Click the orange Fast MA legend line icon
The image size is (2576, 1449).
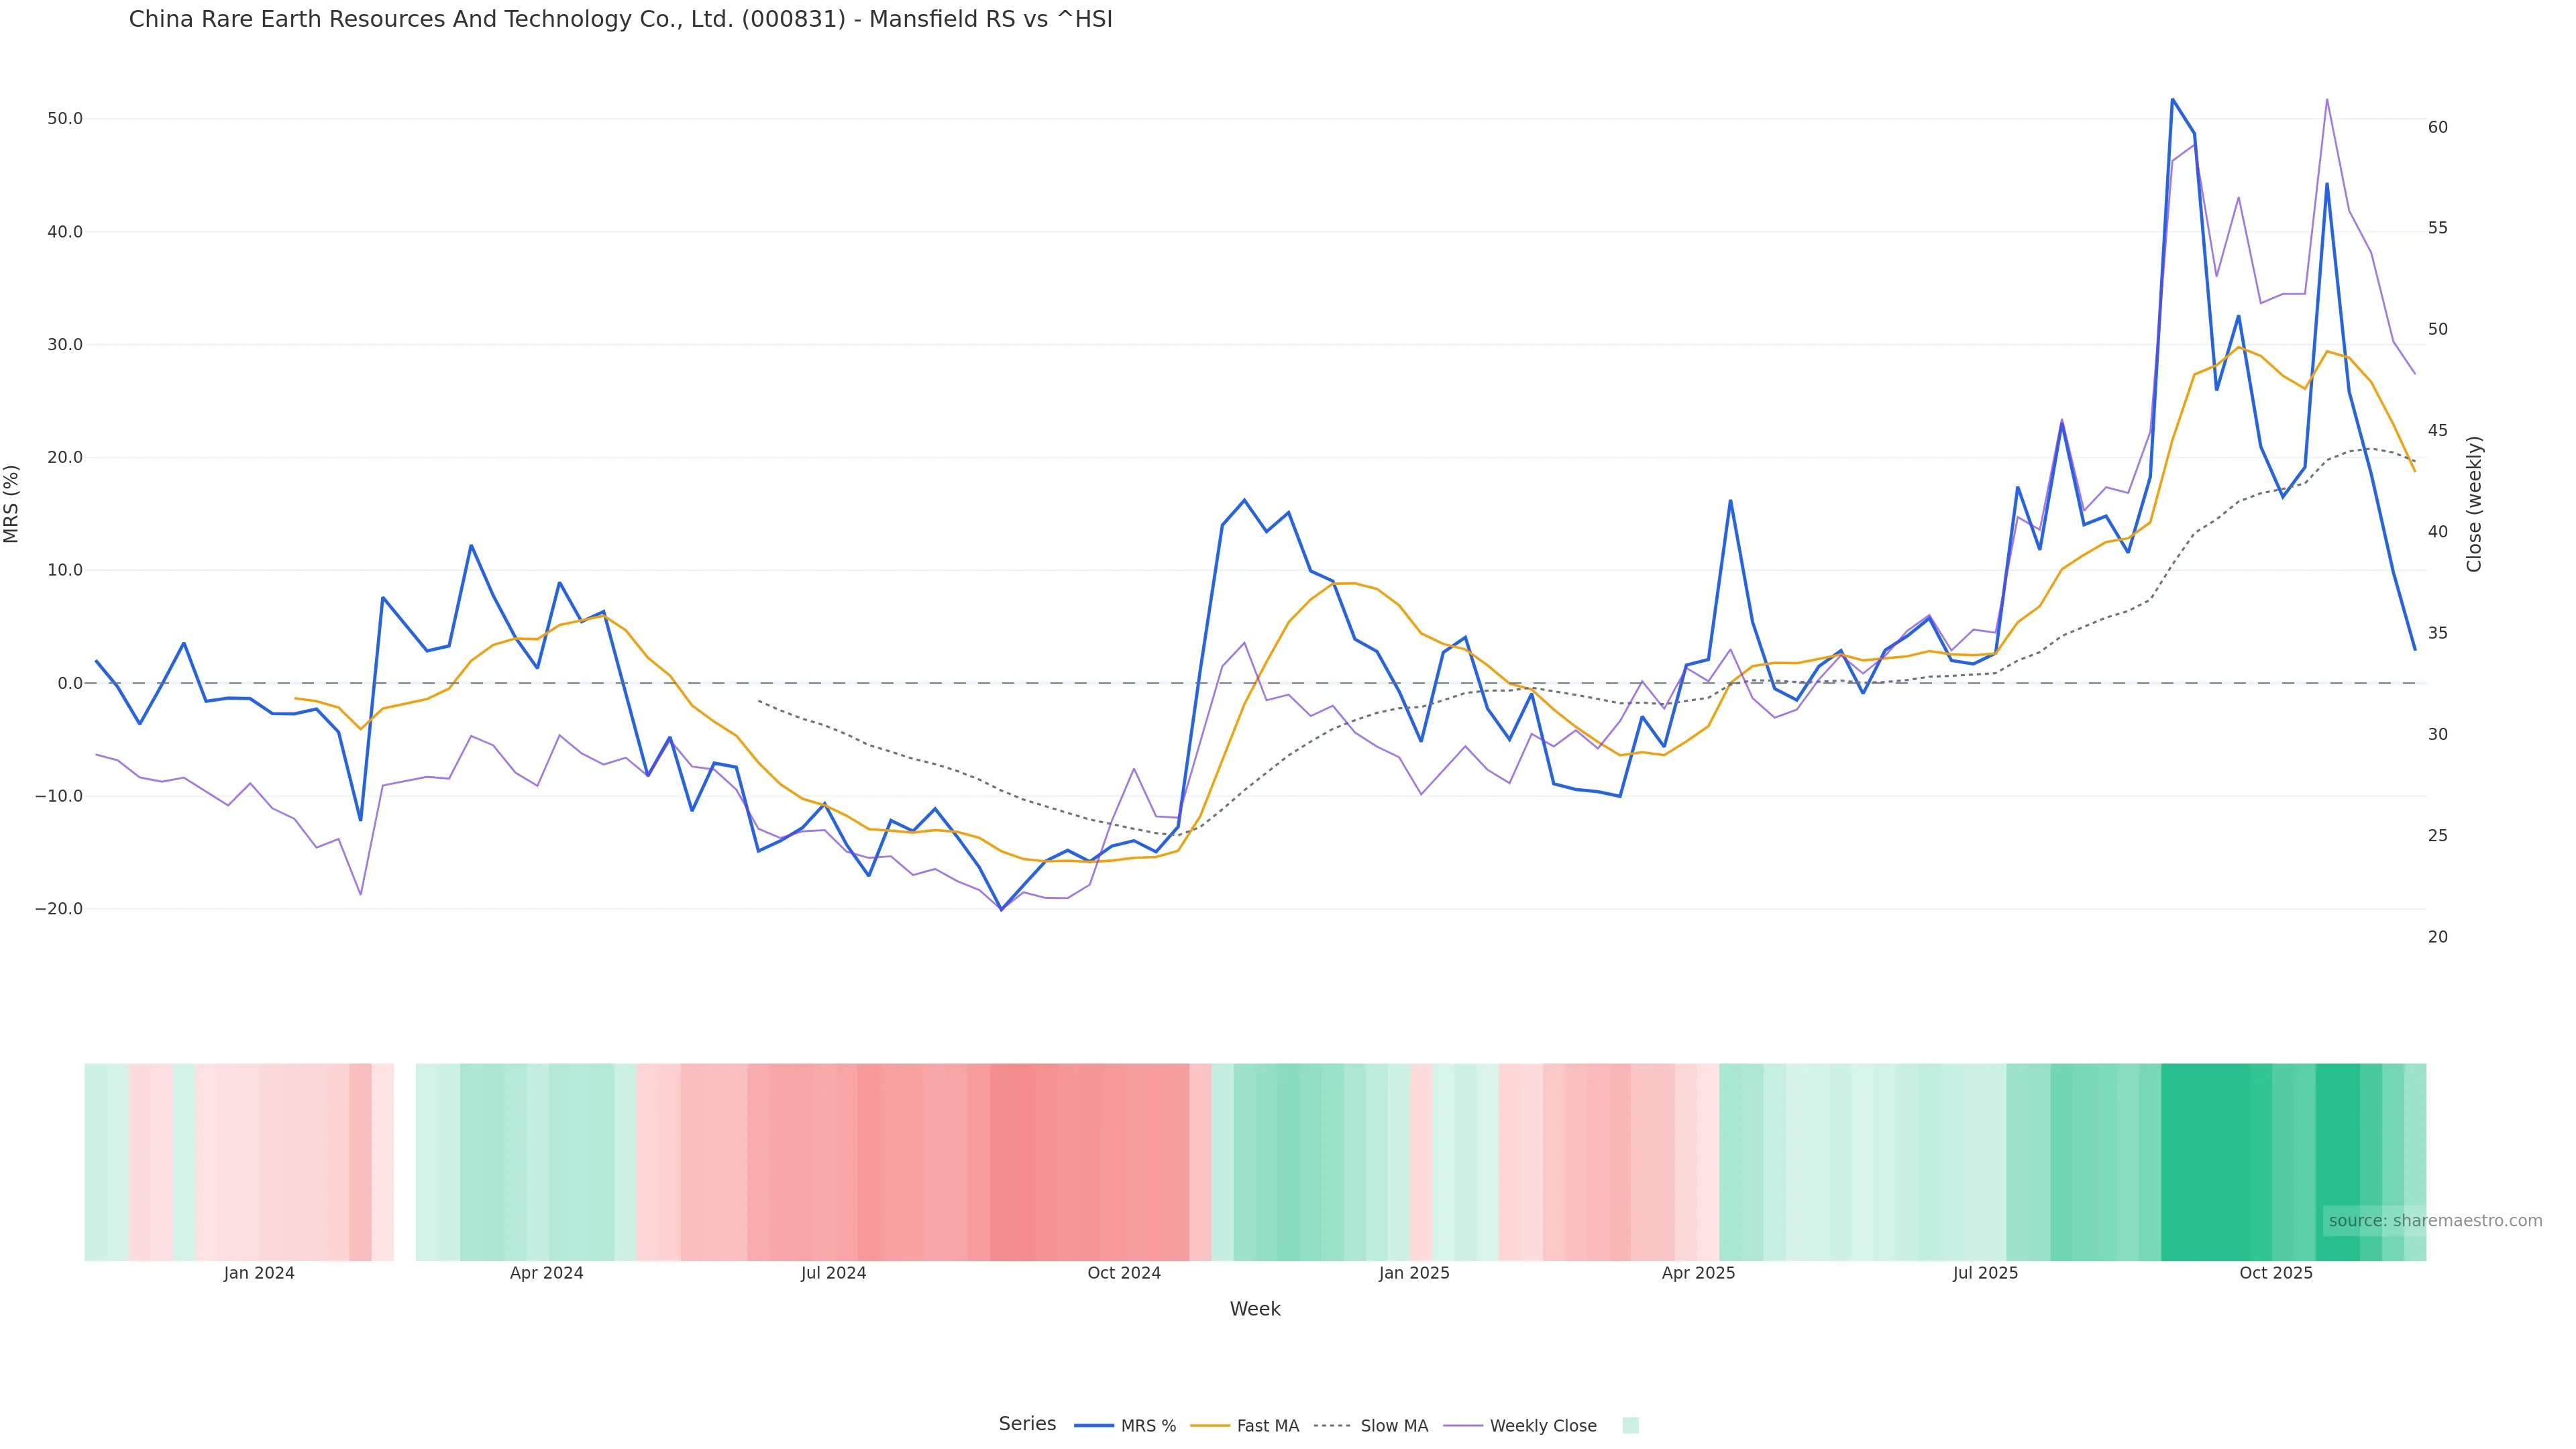[1211, 1426]
